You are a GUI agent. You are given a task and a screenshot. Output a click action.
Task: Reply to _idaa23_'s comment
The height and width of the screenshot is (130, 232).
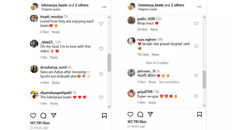[x=54, y=57]
